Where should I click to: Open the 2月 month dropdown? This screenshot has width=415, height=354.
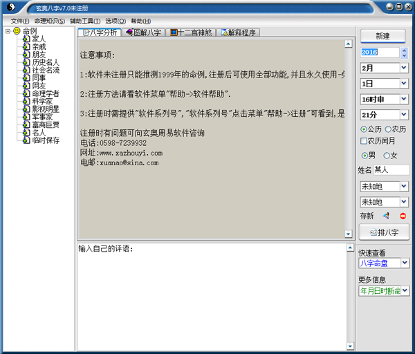(x=404, y=68)
